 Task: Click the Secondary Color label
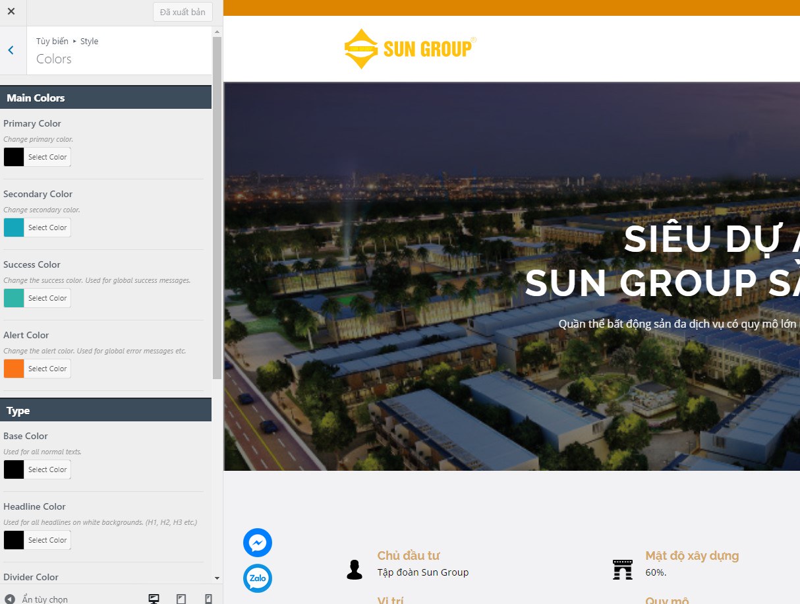coord(38,194)
